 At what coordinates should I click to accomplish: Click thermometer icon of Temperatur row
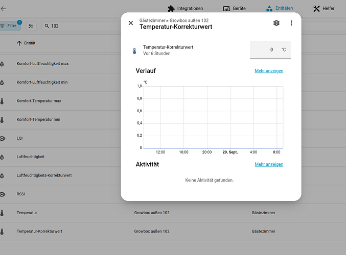click(2, 213)
